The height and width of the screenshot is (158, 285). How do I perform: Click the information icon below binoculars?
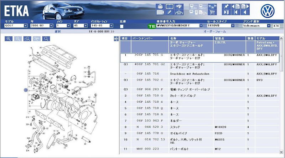179,12
